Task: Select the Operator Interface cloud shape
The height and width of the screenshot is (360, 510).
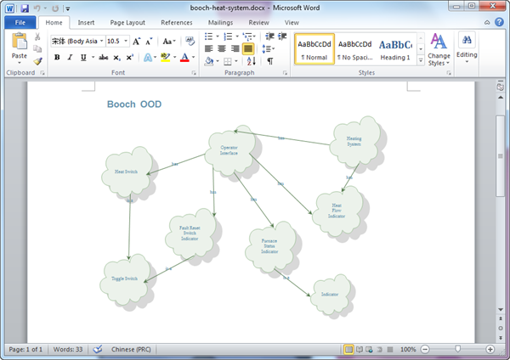Action: point(231,151)
